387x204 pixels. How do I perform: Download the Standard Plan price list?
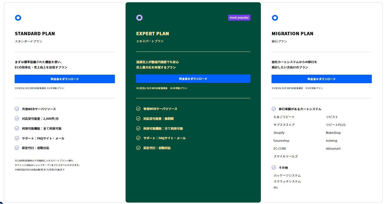click(x=65, y=79)
